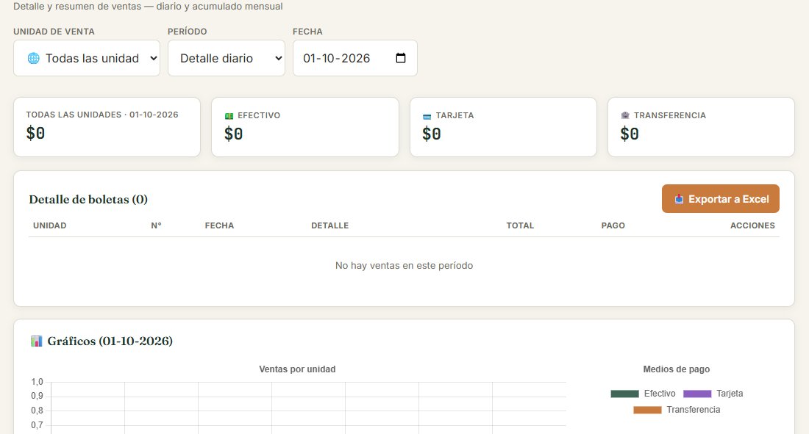This screenshot has height=434, width=809.
Task: Click the bar chart icon beside Gráficos
Action: [37, 341]
